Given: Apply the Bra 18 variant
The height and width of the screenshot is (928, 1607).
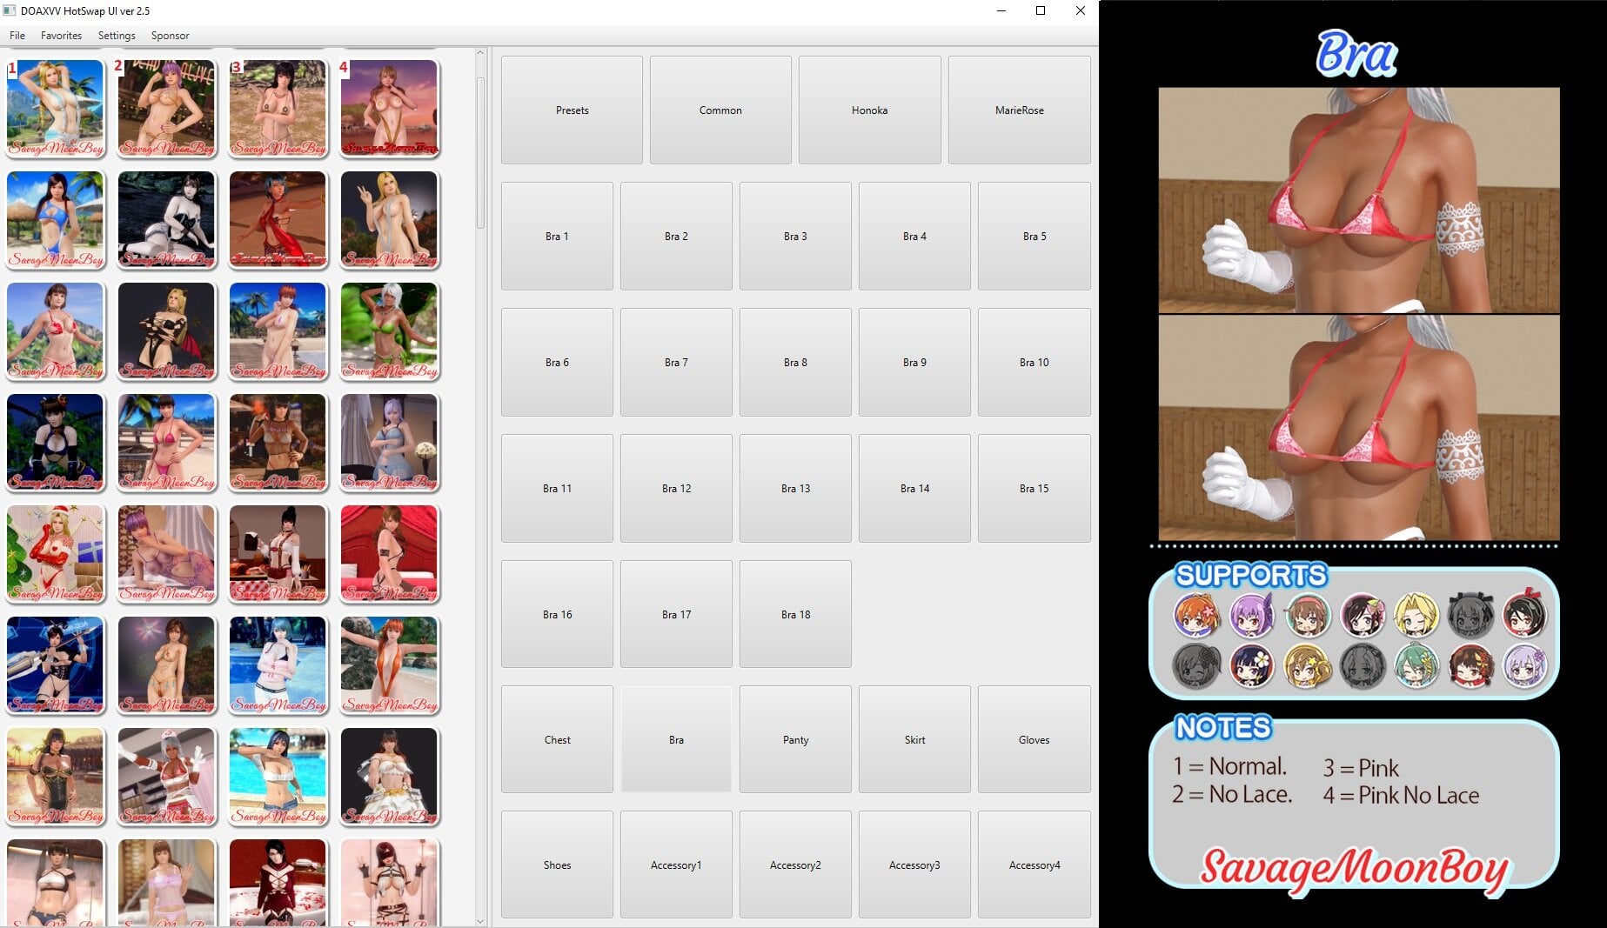Looking at the screenshot, I should tap(795, 614).
